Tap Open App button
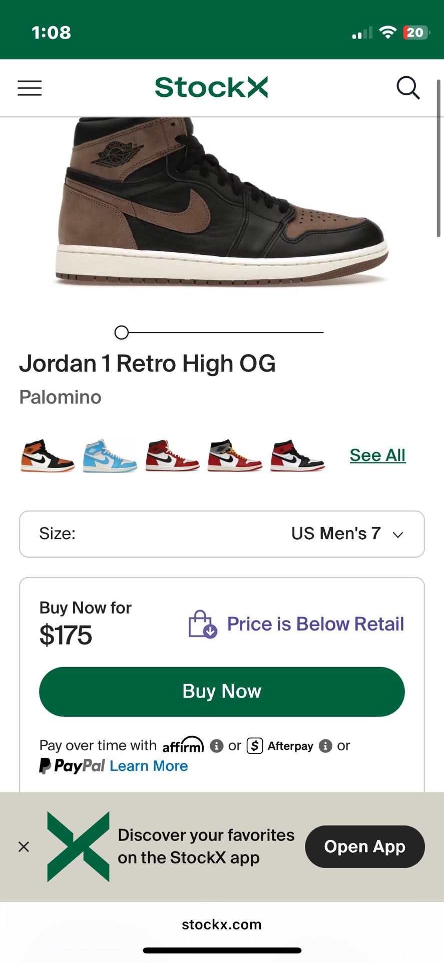This screenshot has height=963, width=444. tap(365, 847)
